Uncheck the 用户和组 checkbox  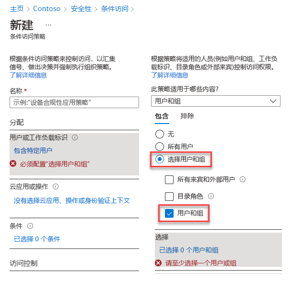click(169, 213)
